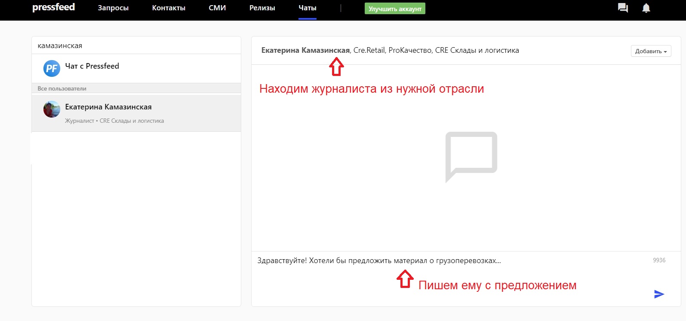Go to the Запросы section
The width and height of the screenshot is (686, 321).
click(113, 8)
